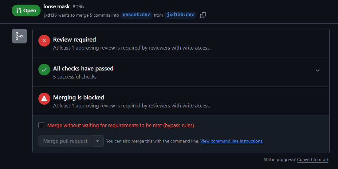
Task: Click the pull request icon in the Open badge
Action: click(x=19, y=10)
